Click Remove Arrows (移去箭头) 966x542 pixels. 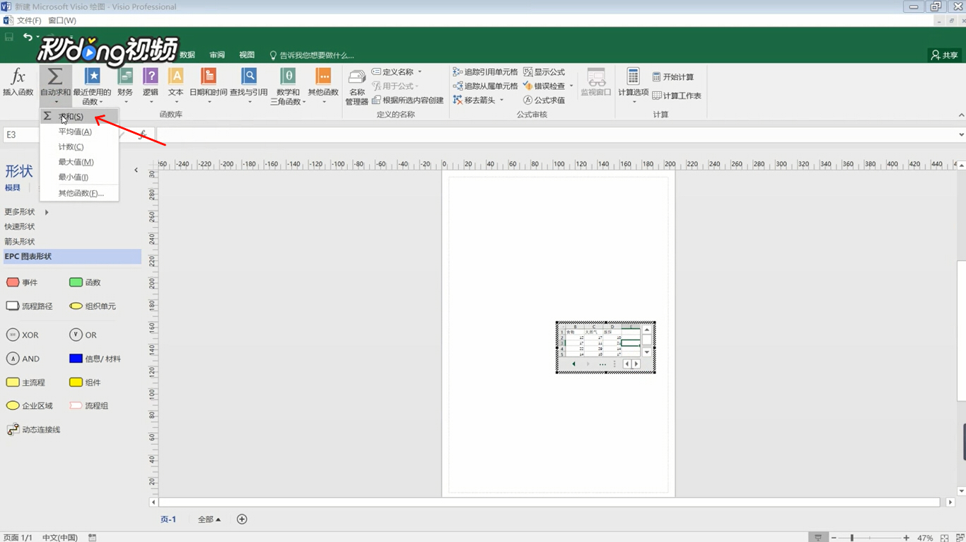(x=475, y=100)
